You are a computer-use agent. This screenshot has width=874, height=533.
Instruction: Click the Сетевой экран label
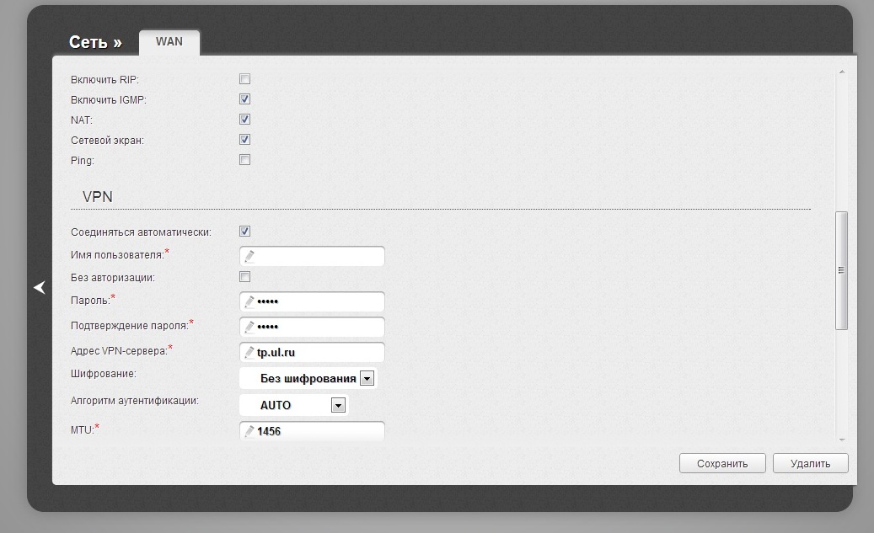click(107, 141)
